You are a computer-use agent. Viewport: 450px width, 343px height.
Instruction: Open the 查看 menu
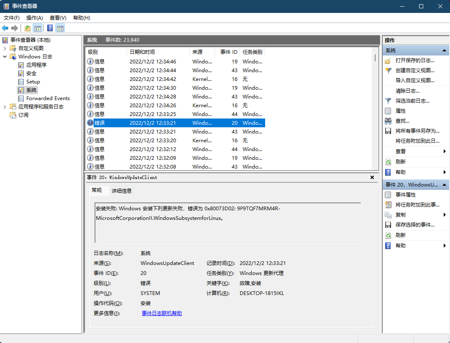58,18
